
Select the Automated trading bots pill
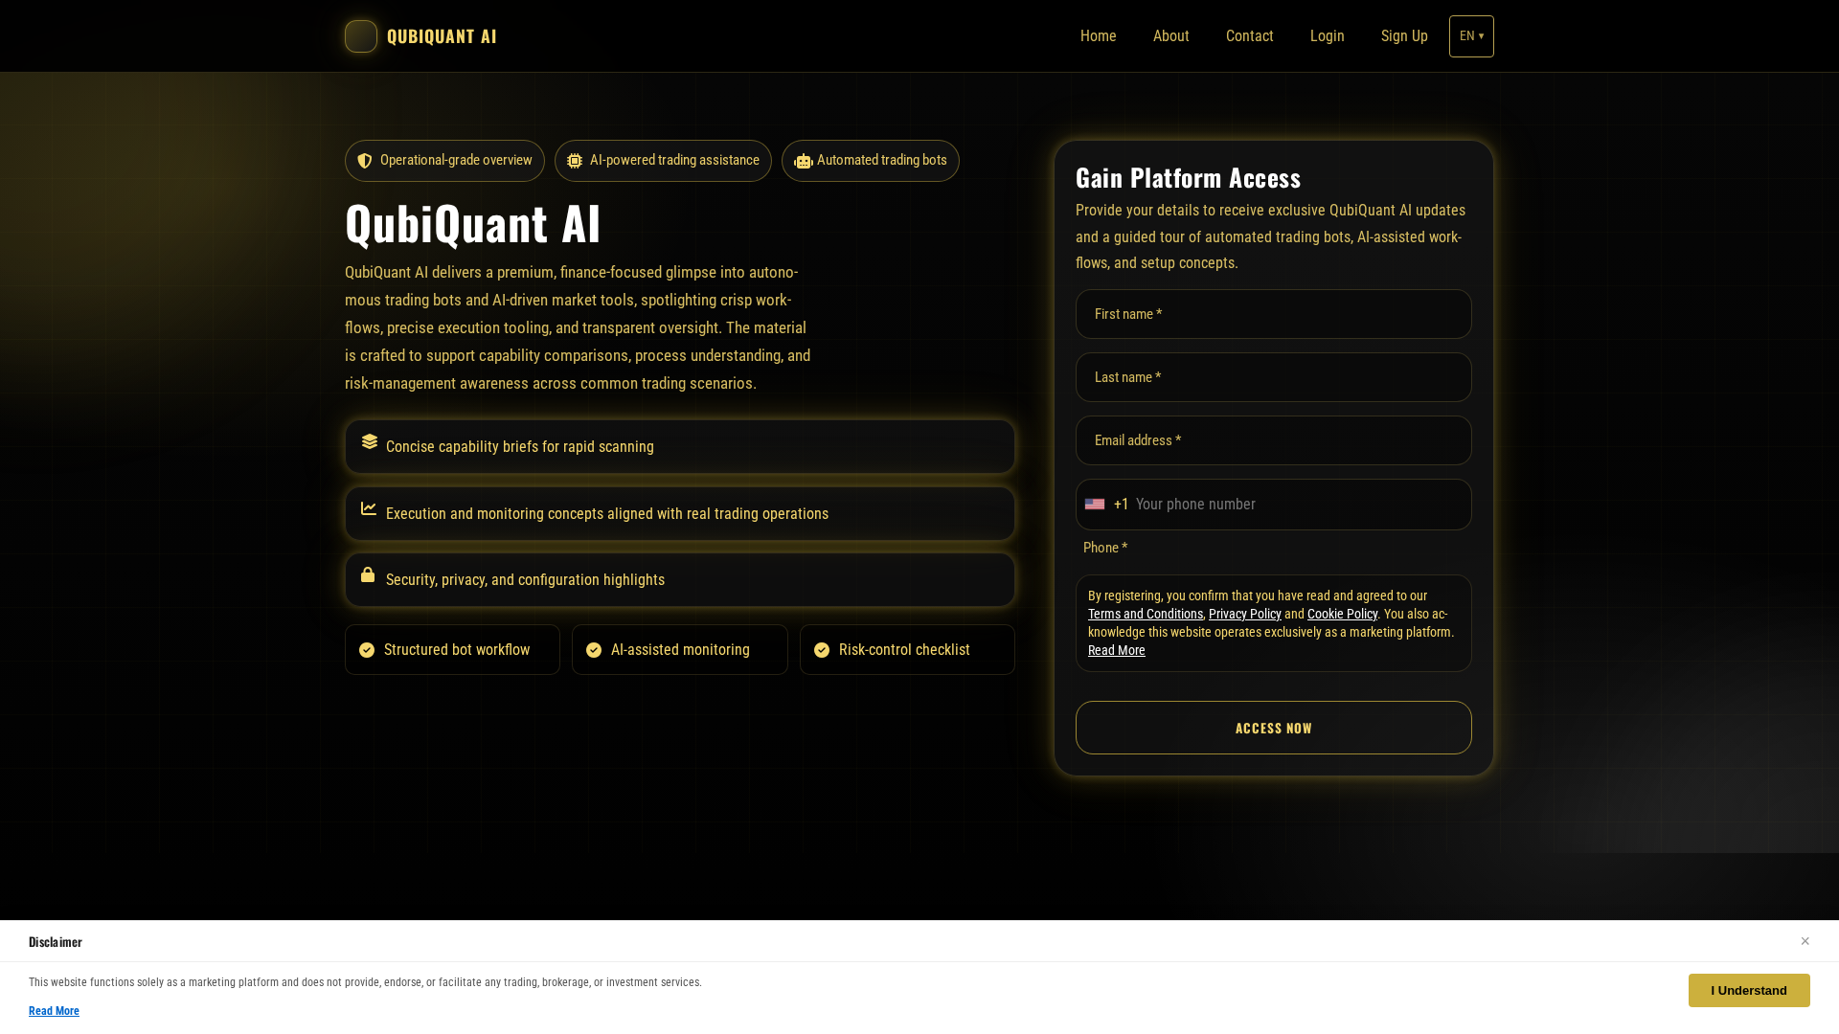tap(871, 161)
